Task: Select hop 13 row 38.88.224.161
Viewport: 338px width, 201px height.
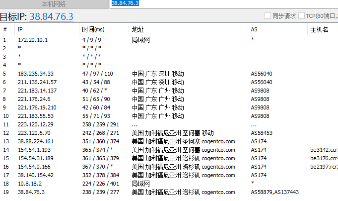Action: pyautogui.click(x=35, y=141)
